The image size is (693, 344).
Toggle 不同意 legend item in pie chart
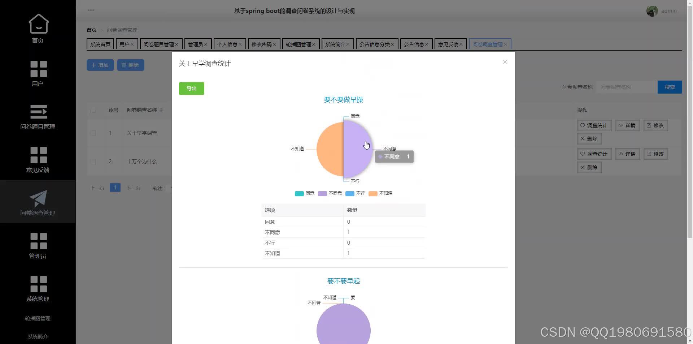click(330, 193)
